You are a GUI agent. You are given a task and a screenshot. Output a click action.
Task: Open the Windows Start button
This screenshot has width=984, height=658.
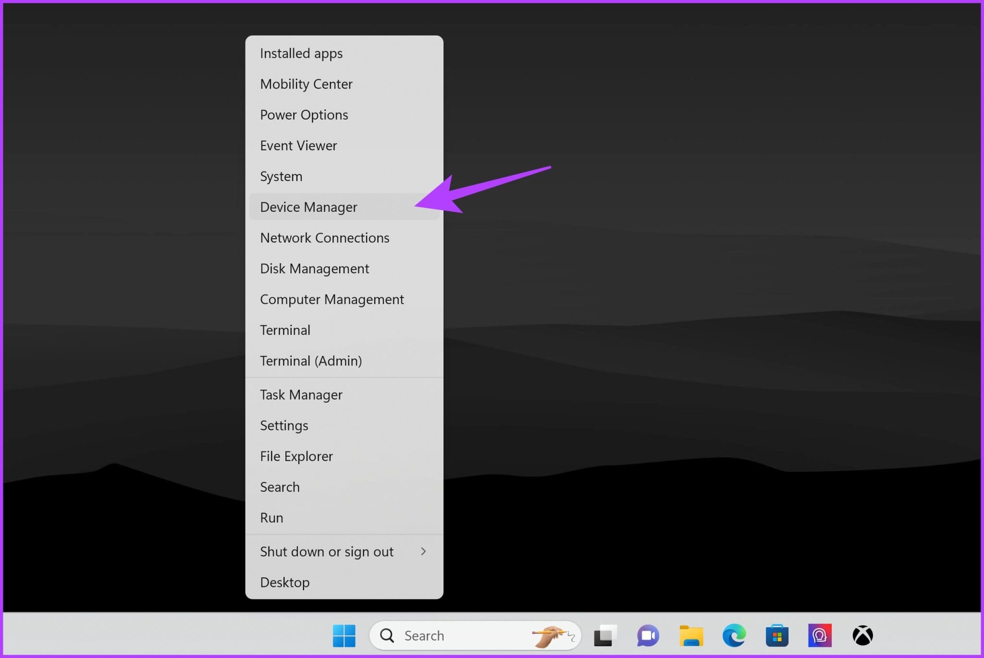[344, 635]
